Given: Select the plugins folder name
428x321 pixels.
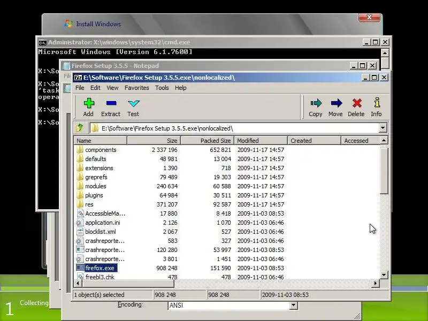Looking at the screenshot, I should tap(94, 195).
